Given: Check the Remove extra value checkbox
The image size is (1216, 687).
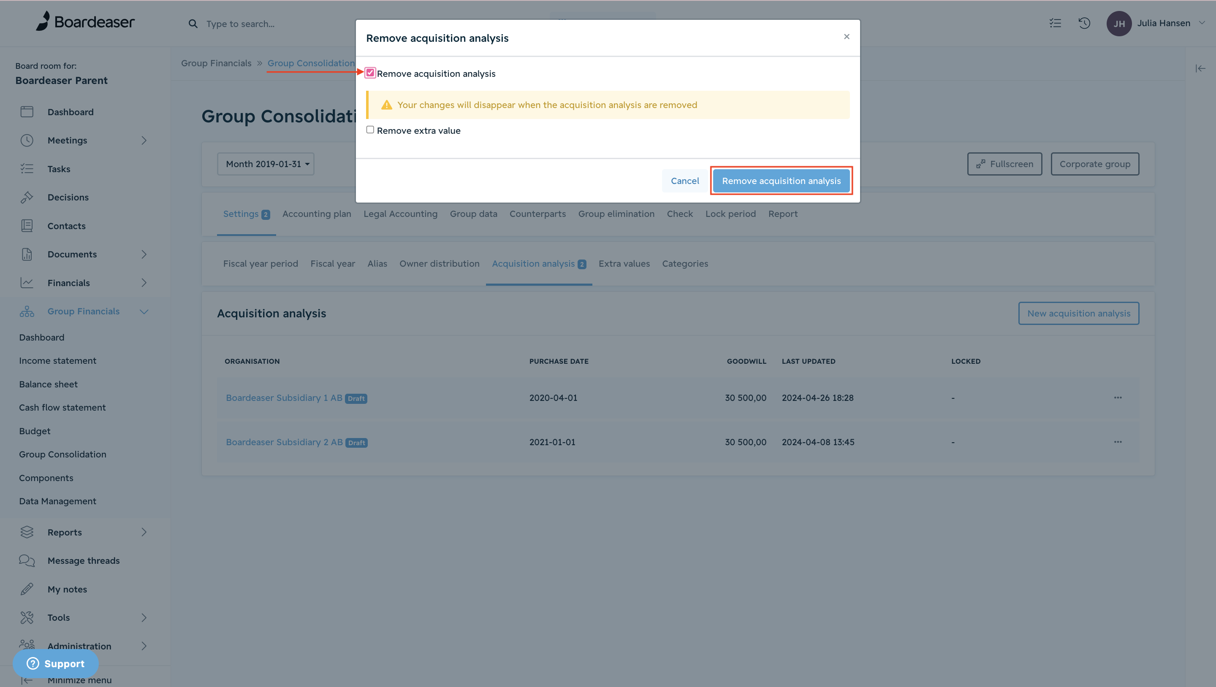Looking at the screenshot, I should pos(370,130).
